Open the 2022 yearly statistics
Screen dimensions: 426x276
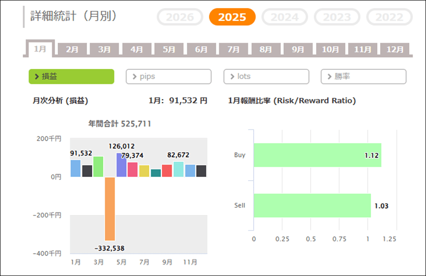coord(389,17)
